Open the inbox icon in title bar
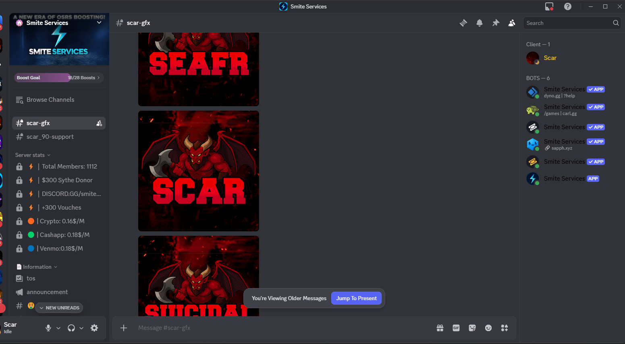 pyautogui.click(x=549, y=6)
